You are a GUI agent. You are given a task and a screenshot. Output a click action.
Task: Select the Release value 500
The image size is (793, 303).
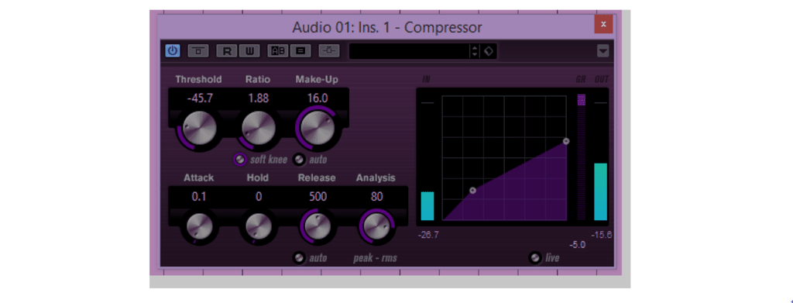(x=318, y=196)
